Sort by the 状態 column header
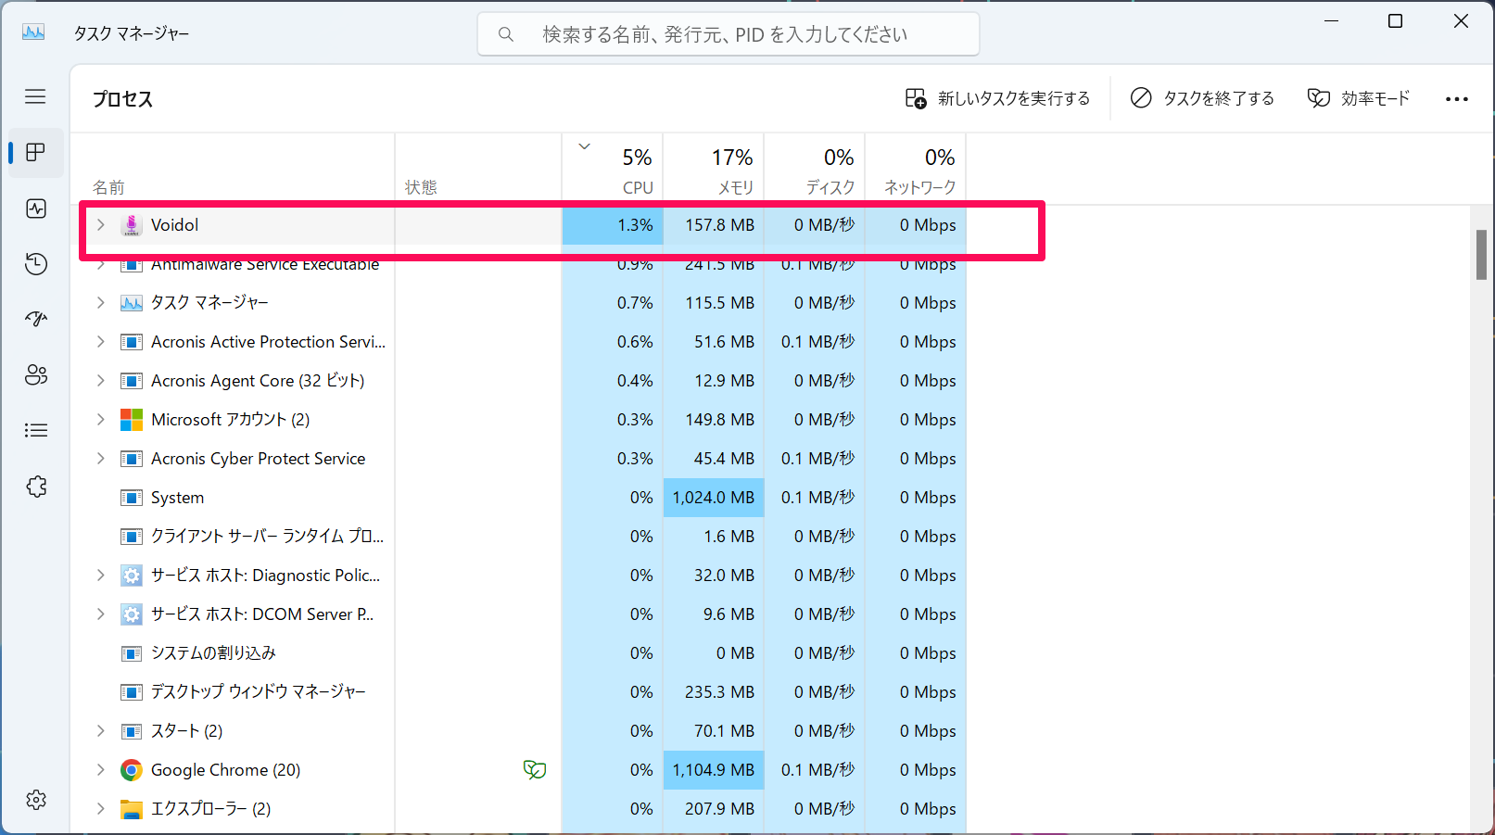 [478, 169]
